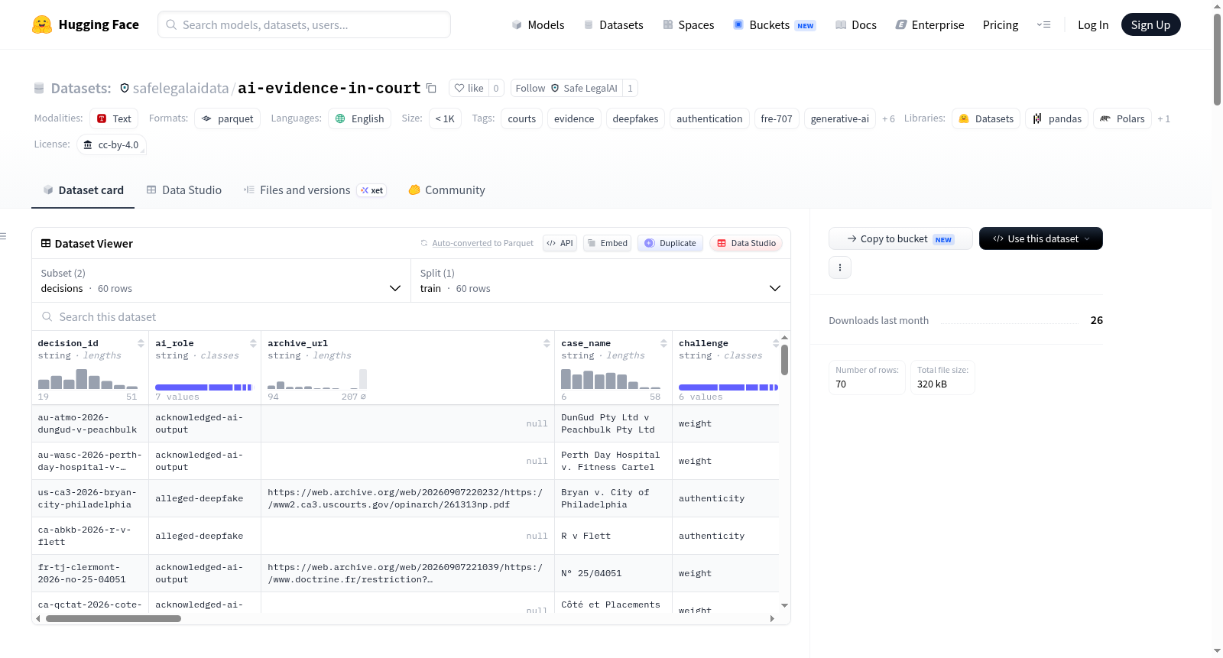
Task: Select the English language tag
Action: (x=359, y=118)
